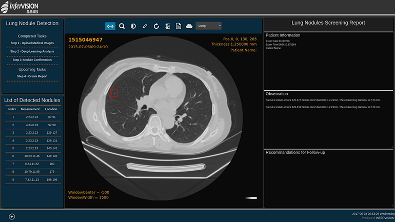Toggle the switches icon in toolbar
This screenshot has width=395, height=222.
click(167, 26)
